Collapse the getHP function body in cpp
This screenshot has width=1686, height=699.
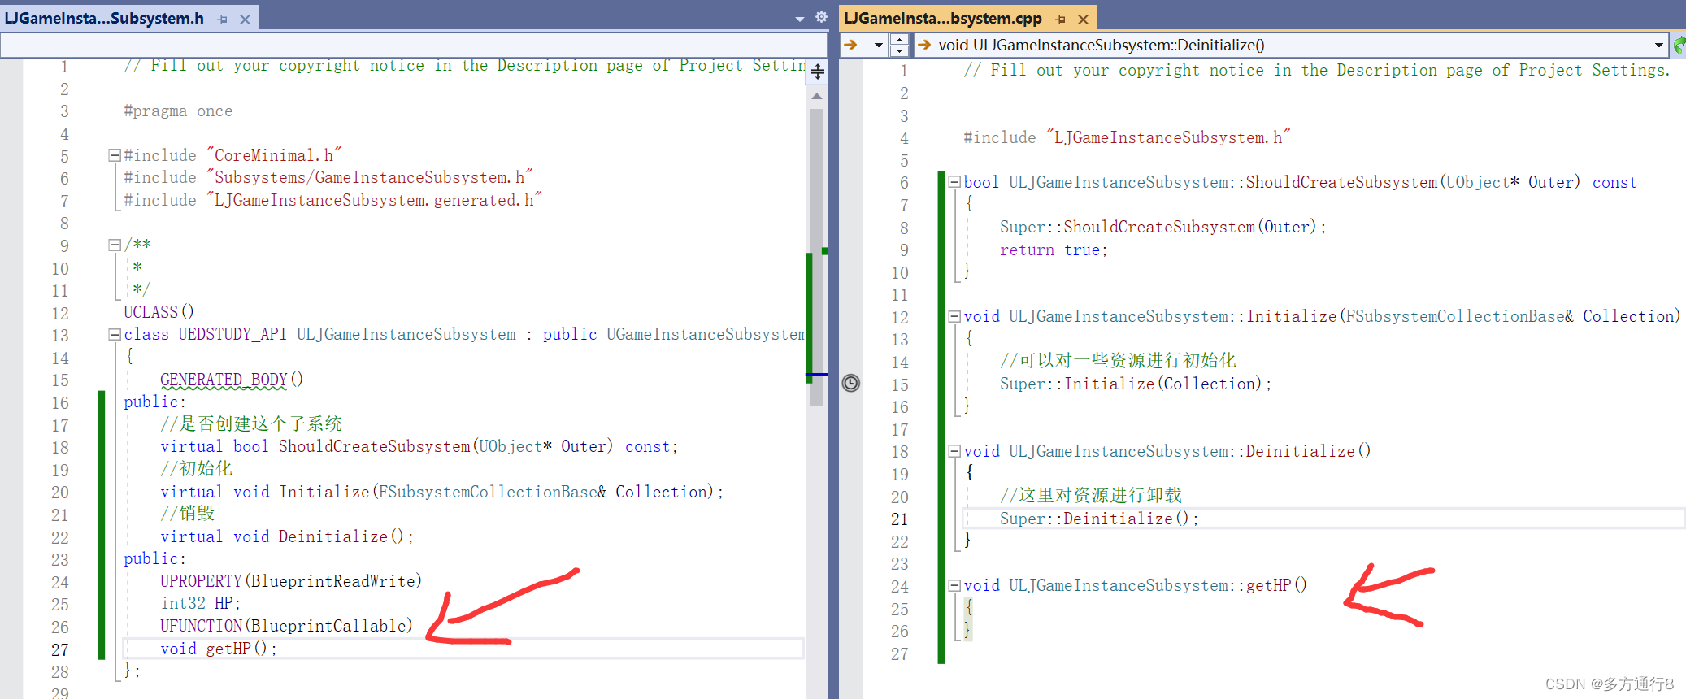tap(955, 585)
